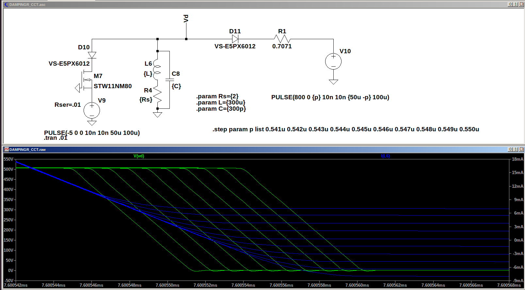Image resolution: width=525 pixels, height=290 pixels.
Task: Click the .param C={300p} directive
Action: click(x=221, y=109)
